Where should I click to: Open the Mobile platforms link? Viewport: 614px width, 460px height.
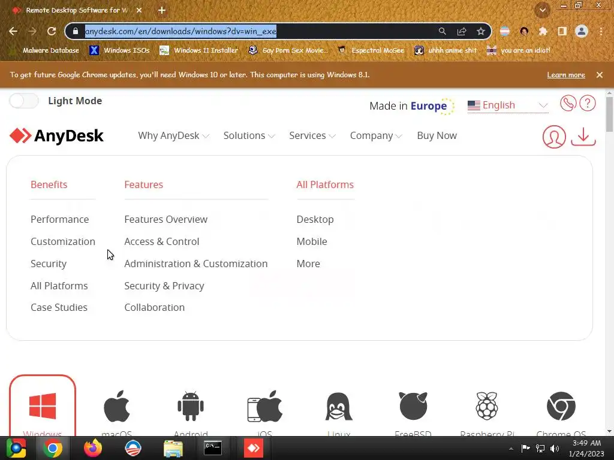coord(312,242)
